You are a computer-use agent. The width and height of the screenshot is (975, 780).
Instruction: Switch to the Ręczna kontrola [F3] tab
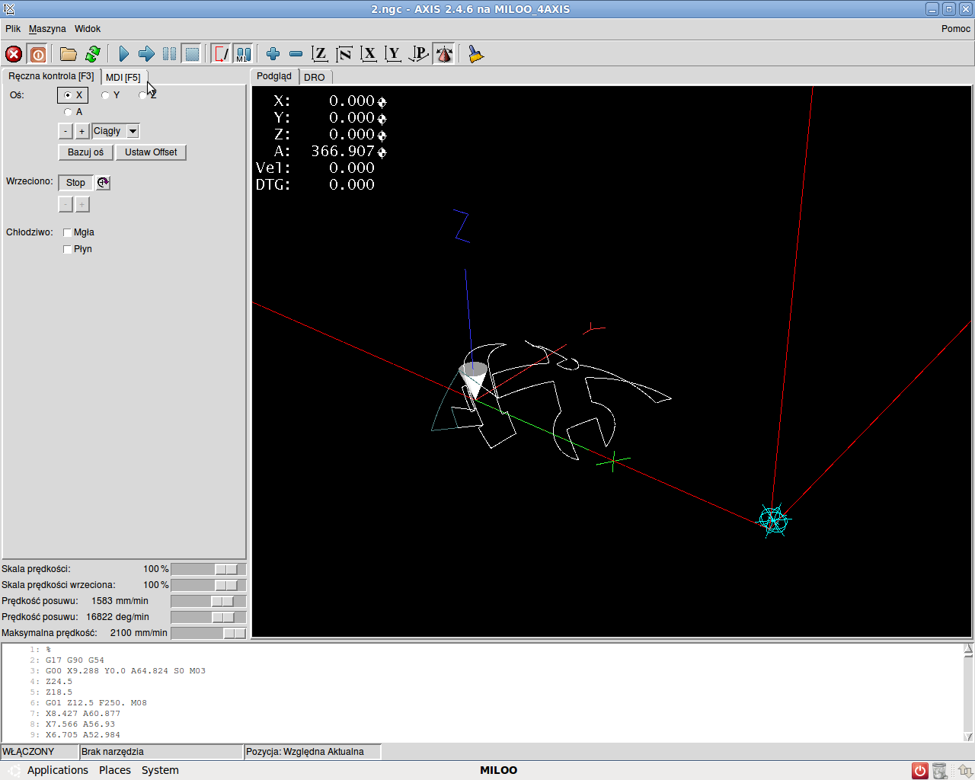tap(51, 76)
